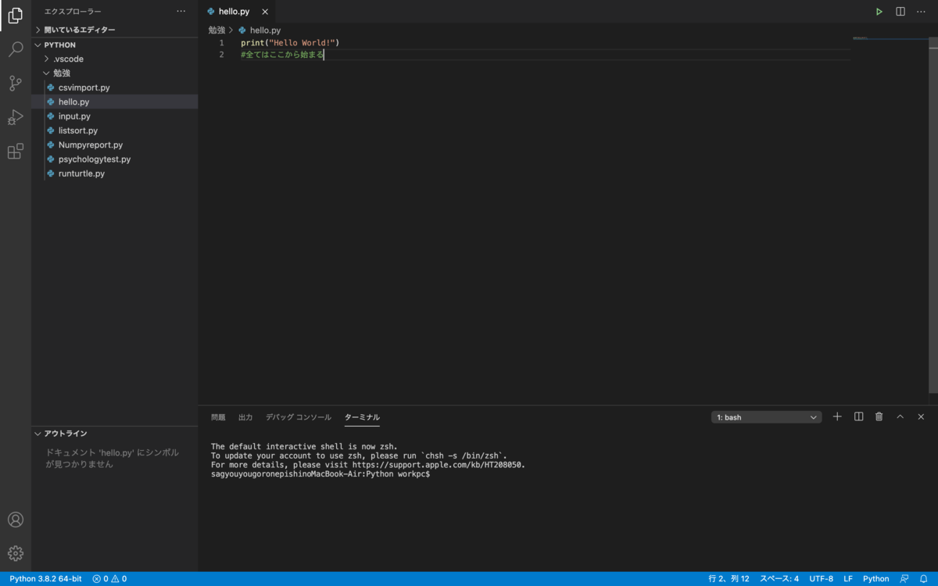
Task: Run the Python file with play button
Action: [879, 12]
